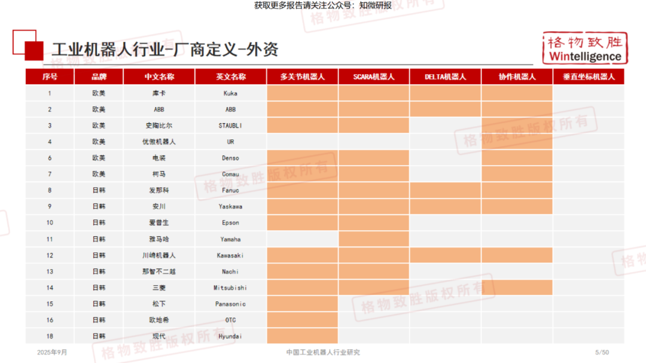646x363 pixels.
Task: Click the 安川 cell
Action: pyautogui.click(x=159, y=206)
